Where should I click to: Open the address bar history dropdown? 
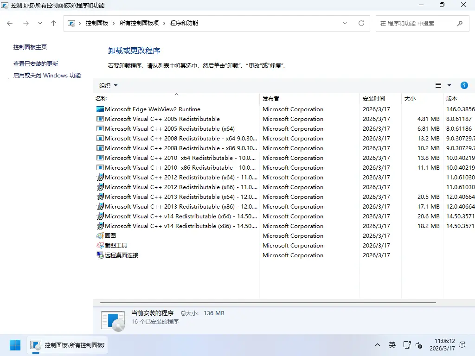pos(345,23)
